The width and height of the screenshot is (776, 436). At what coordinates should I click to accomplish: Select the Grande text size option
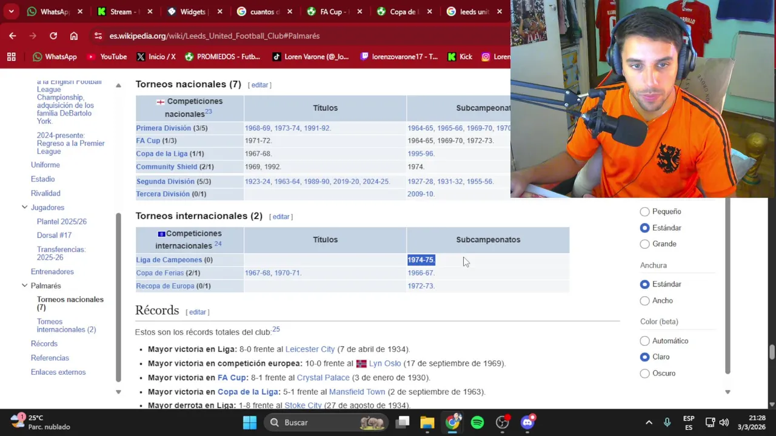pyautogui.click(x=645, y=244)
